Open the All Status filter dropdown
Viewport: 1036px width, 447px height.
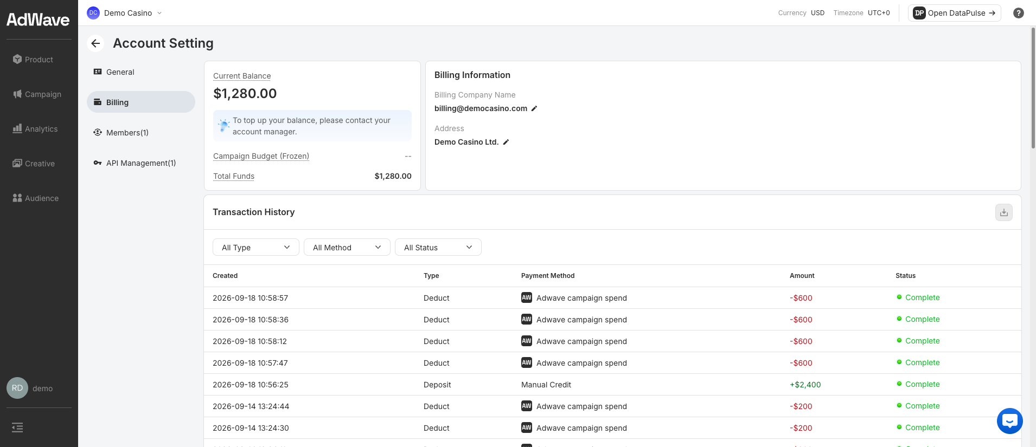coord(438,247)
